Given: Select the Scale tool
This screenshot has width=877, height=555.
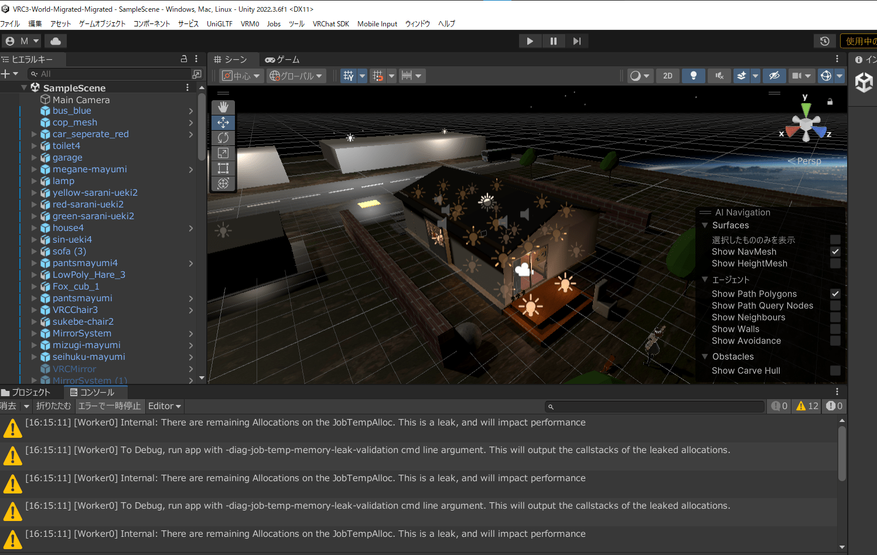Looking at the screenshot, I should click(x=223, y=153).
